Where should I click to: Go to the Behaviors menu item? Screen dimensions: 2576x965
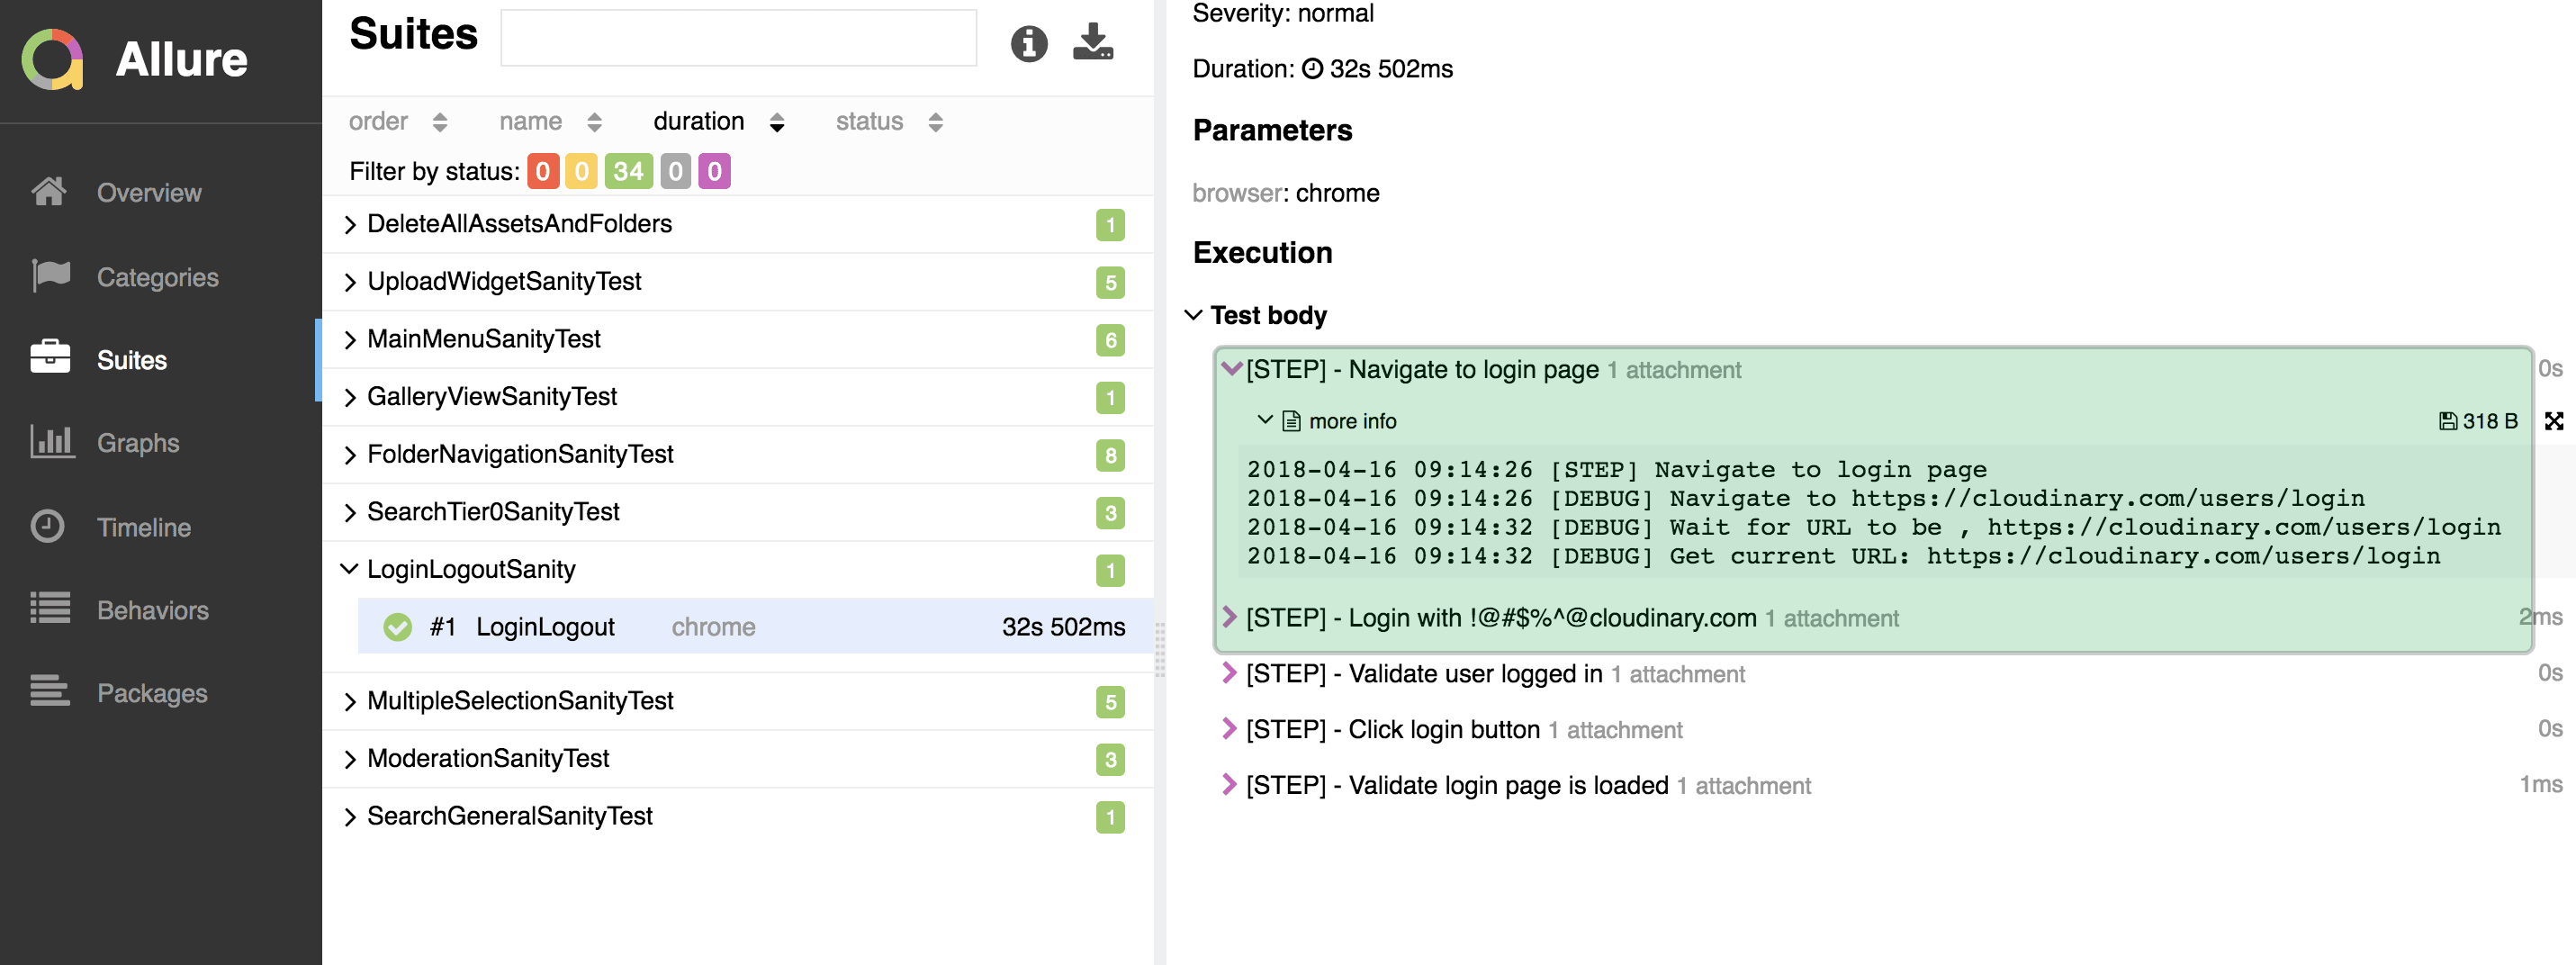coord(152,610)
